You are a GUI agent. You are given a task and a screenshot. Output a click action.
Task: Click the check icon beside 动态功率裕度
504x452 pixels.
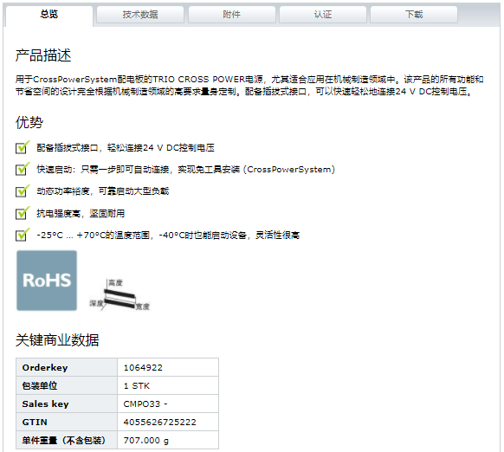23,191
